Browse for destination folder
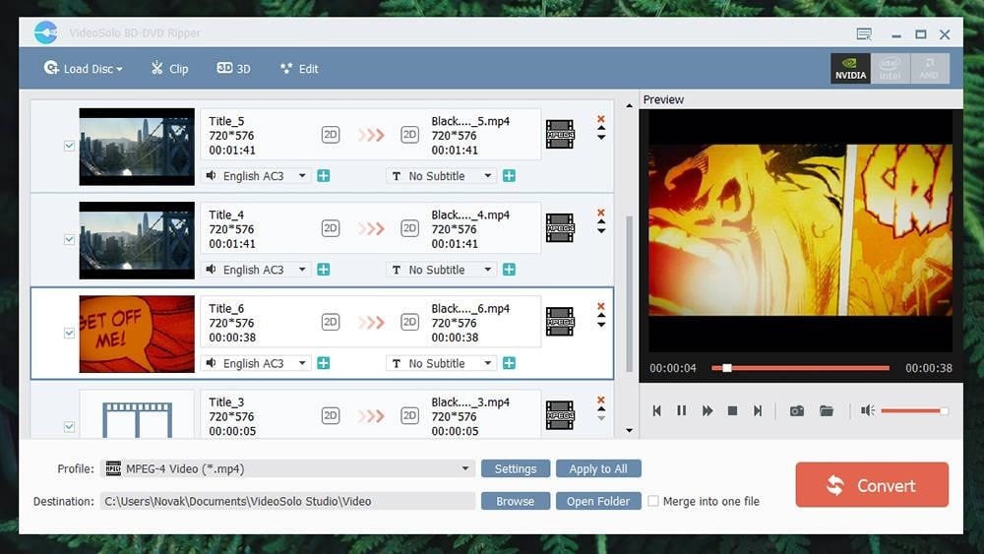 [x=516, y=501]
